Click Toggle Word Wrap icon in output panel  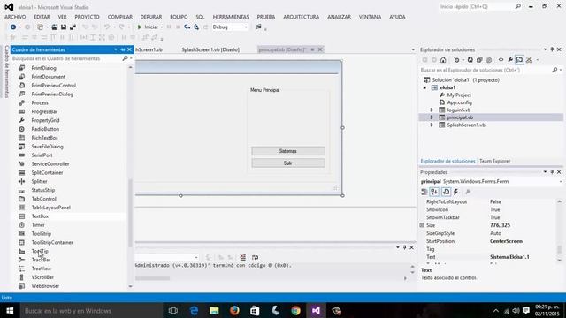[256, 257]
